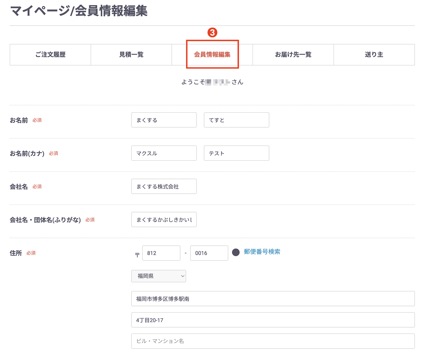Viewport: 423px width, 354px height.
Task: Switch to the 見積一覧 quotation list tab
Action: pyautogui.click(x=131, y=55)
